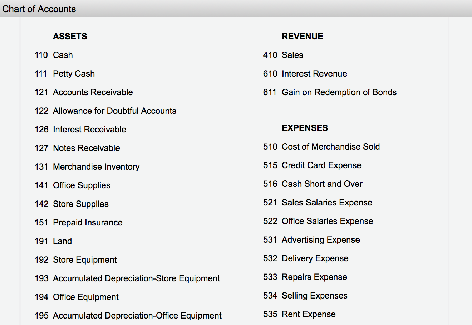Select 510 Cost of Merchandise Sold
This screenshot has width=472, height=325.
click(321, 147)
